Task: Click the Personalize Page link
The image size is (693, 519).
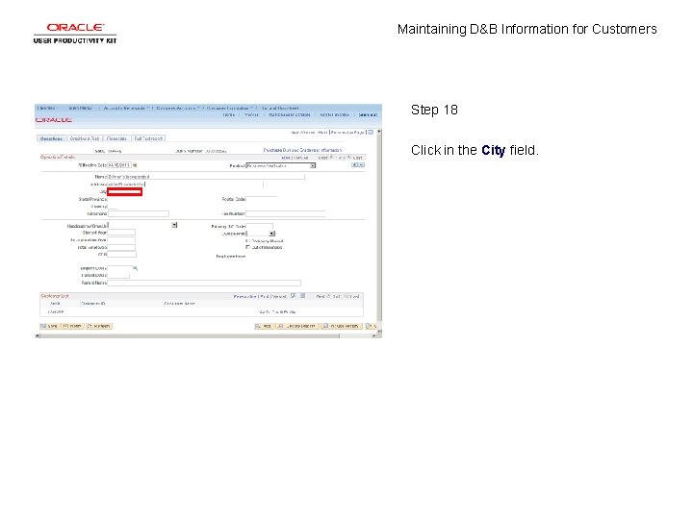Action: [x=347, y=132]
